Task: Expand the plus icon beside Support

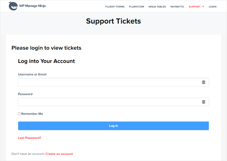Action: coord(203,6)
